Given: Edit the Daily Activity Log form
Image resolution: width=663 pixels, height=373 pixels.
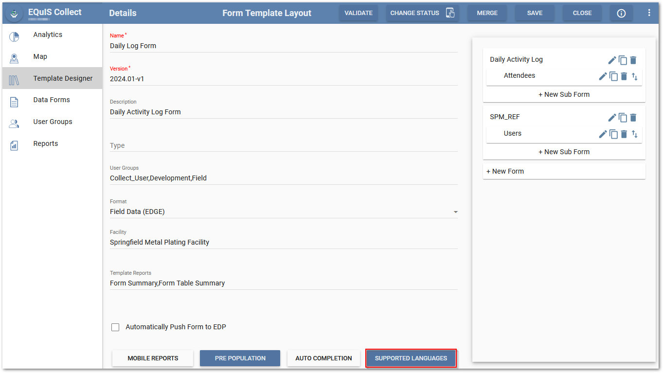Looking at the screenshot, I should (612, 60).
